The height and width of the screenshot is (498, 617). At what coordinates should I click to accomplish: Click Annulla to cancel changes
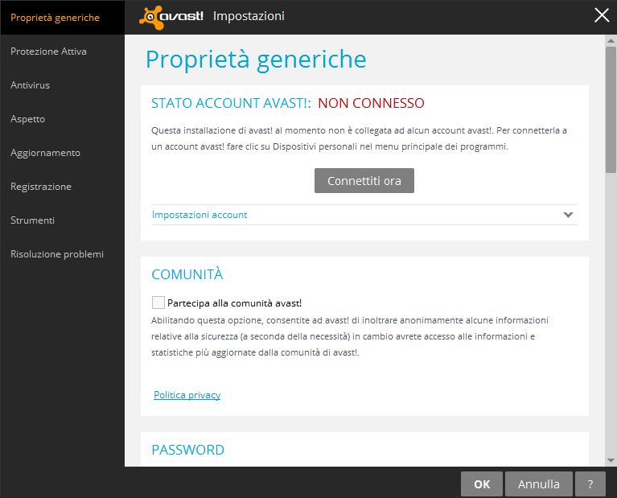(x=539, y=484)
